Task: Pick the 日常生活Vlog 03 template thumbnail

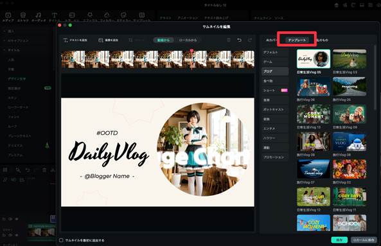Action: point(350,59)
